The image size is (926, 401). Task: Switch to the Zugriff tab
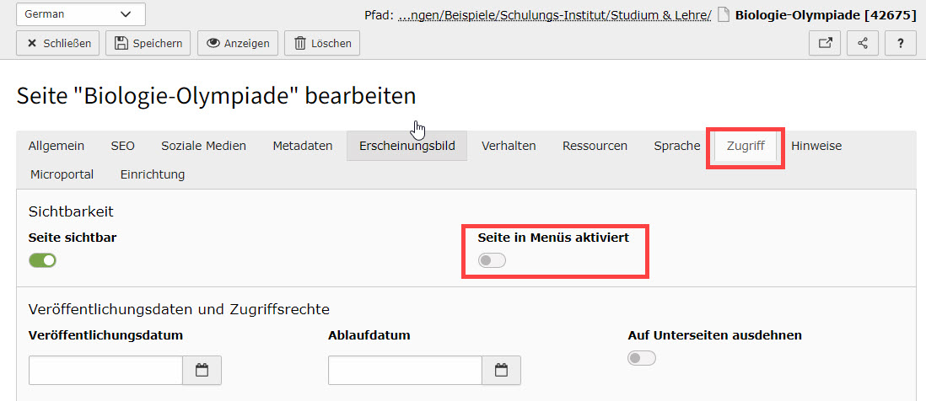coord(746,146)
